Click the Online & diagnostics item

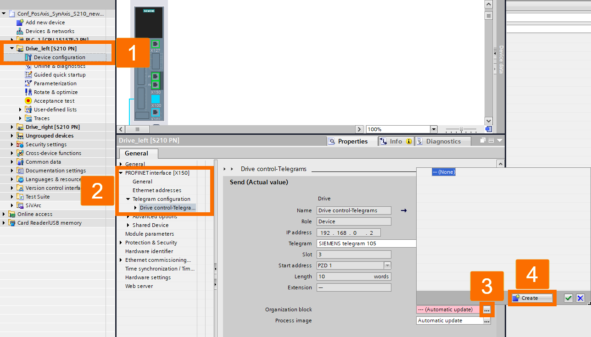[60, 66]
